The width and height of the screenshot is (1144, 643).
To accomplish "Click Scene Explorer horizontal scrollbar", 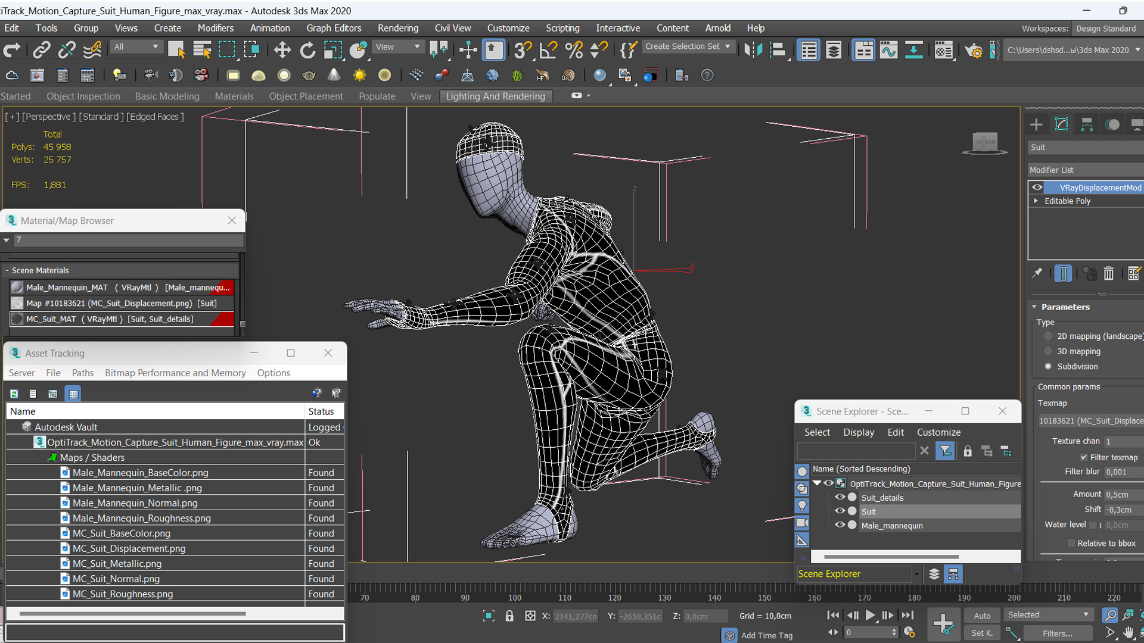I will (x=891, y=557).
